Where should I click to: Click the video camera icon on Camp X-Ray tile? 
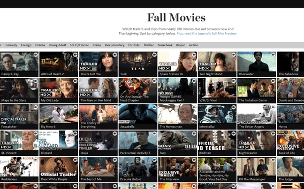point(36,55)
